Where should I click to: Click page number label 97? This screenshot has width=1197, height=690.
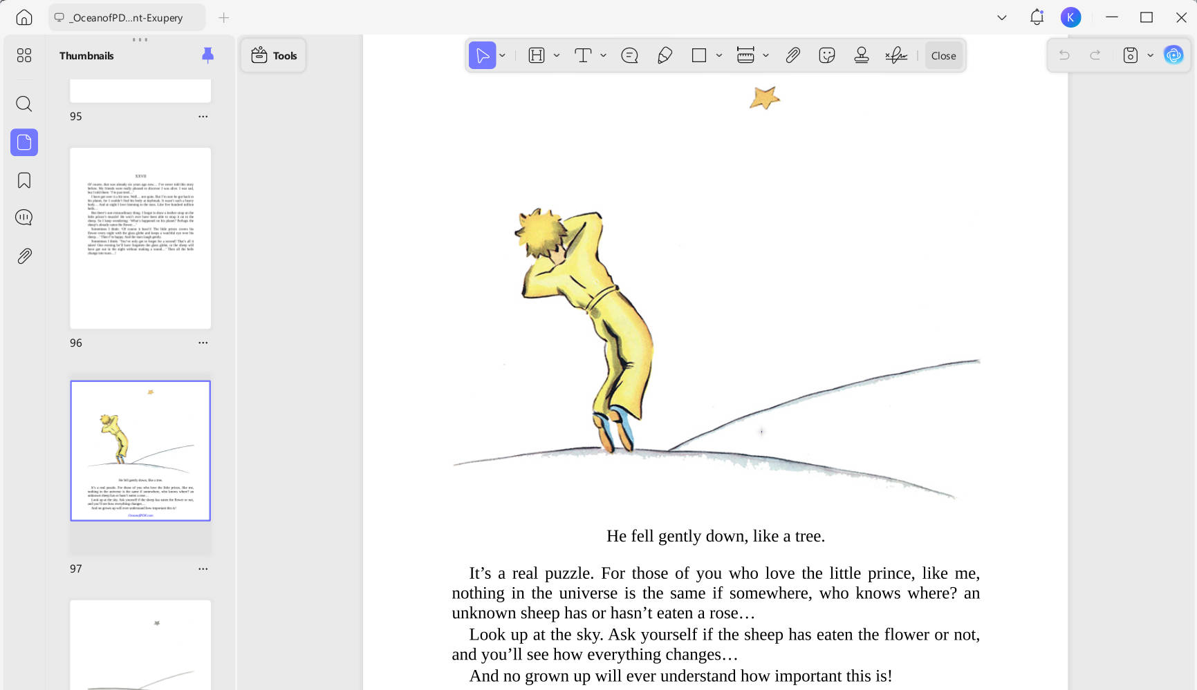click(76, 569)
